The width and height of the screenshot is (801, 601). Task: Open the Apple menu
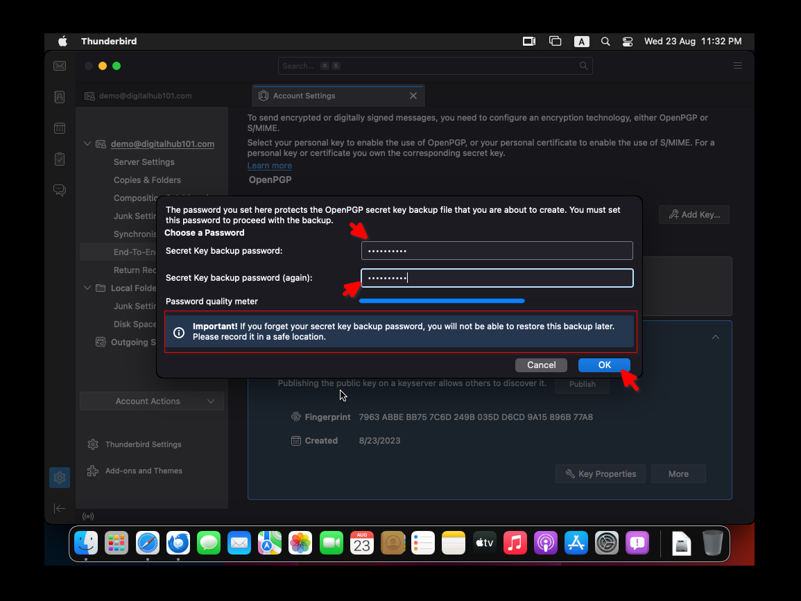pos(63,42)
